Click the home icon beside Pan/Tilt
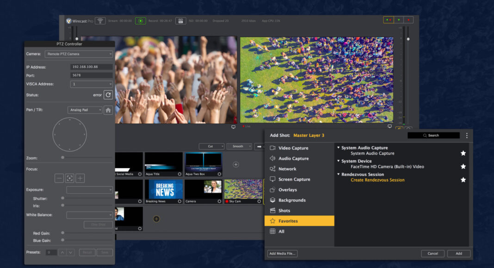 tap(108, 110)
